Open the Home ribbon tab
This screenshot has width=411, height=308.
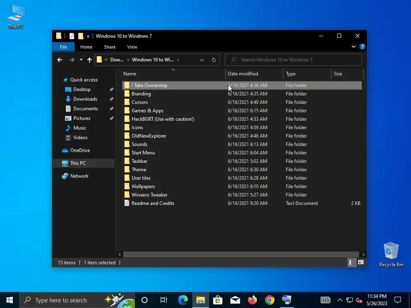pos(86,47)
